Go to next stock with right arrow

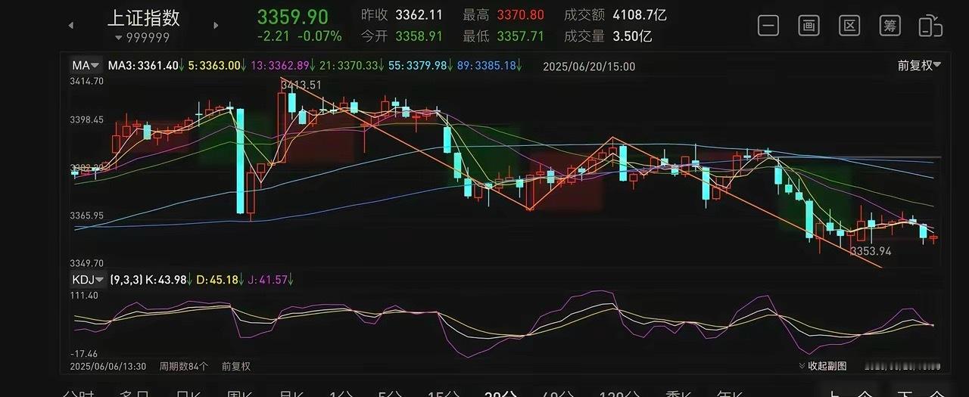[216, 25]
